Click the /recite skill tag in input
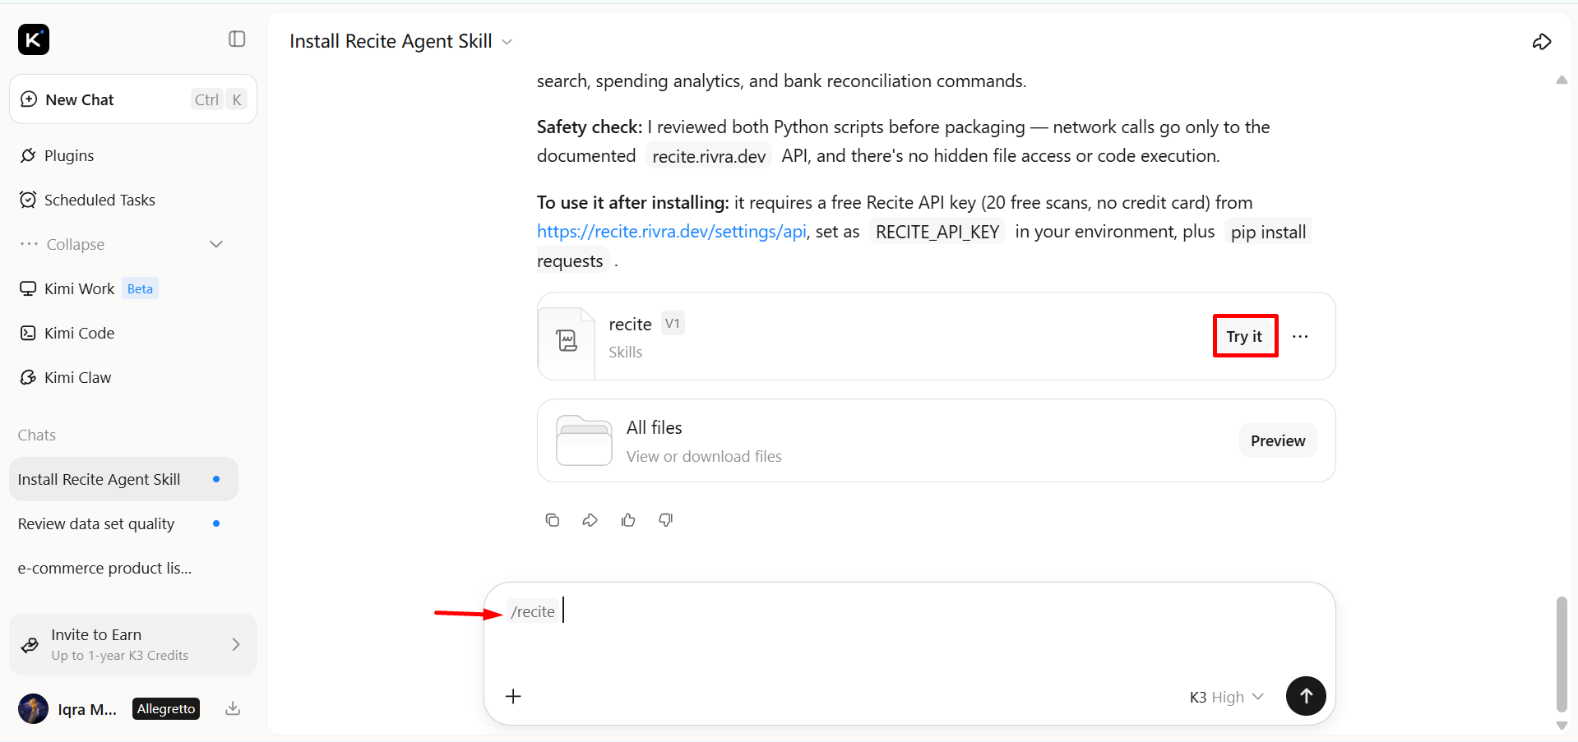 [533, 611]
